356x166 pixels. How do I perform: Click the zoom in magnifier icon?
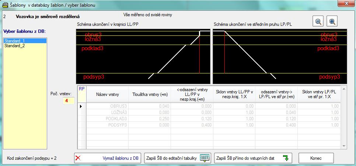(332, 21)
